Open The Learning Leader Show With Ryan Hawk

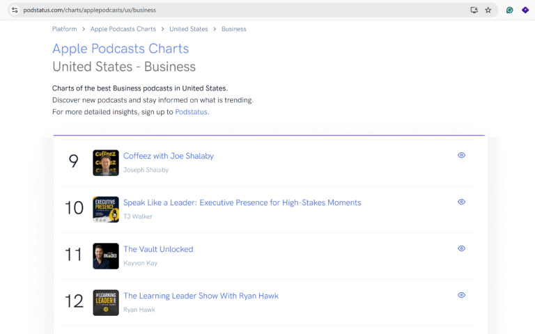[x=201, y=296]
